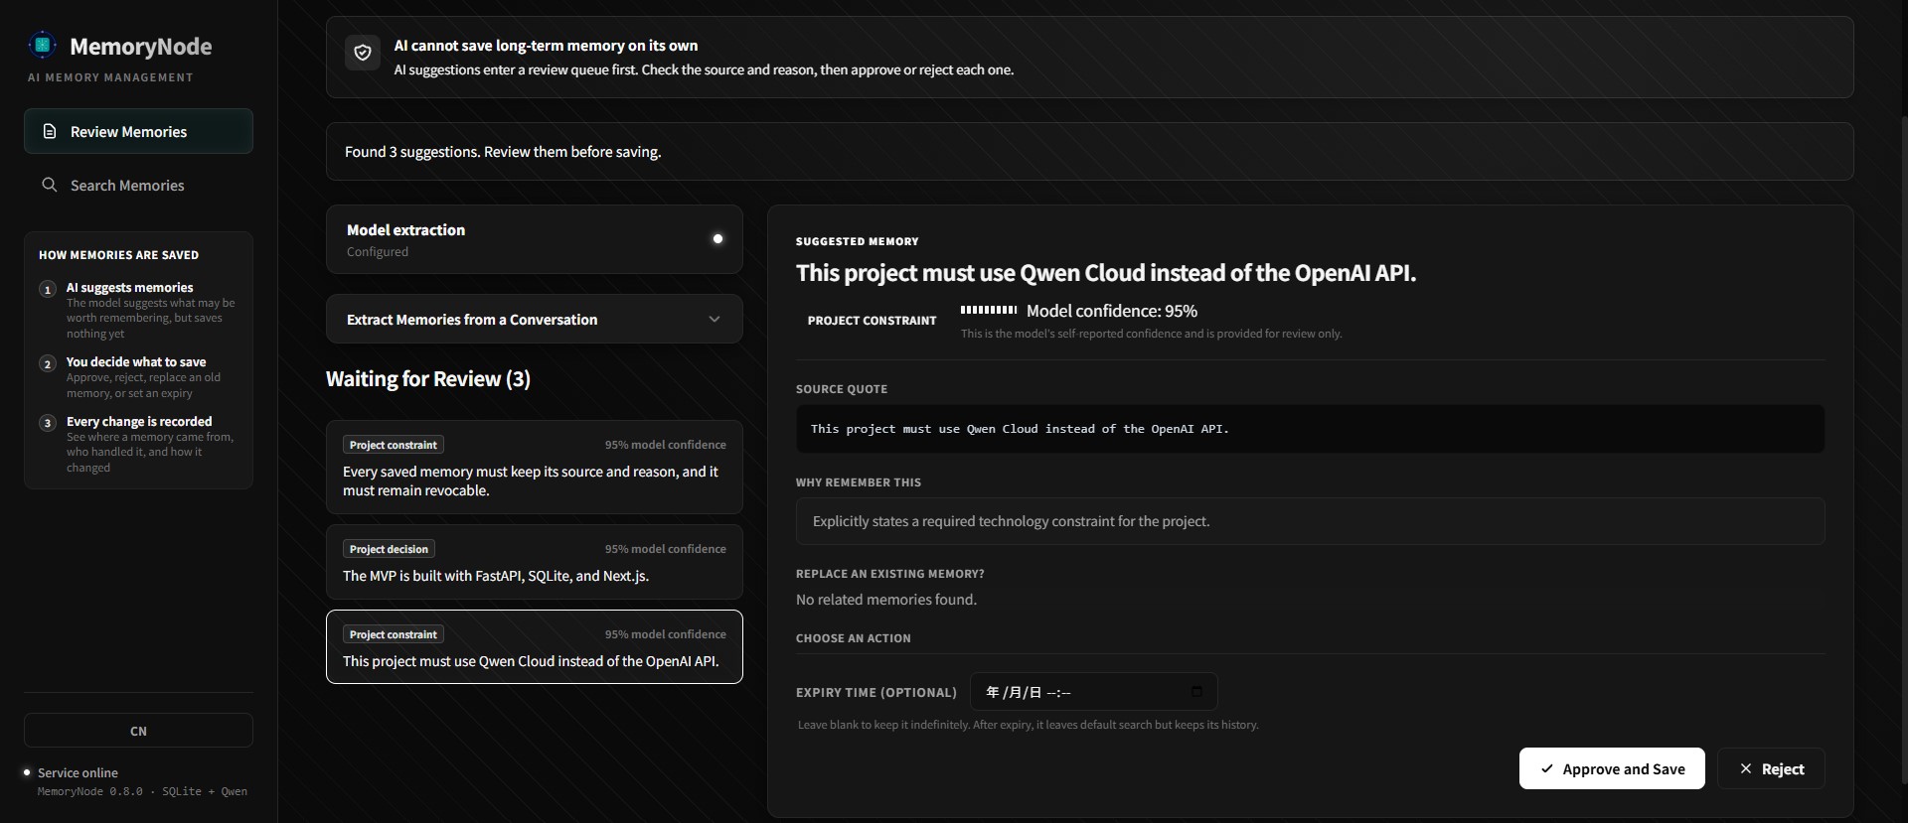The height and width of the screenshot is (823, 1908).
Task: Click the "HOW MEMORIES ARE SAVED" heading
Action: 119,255
